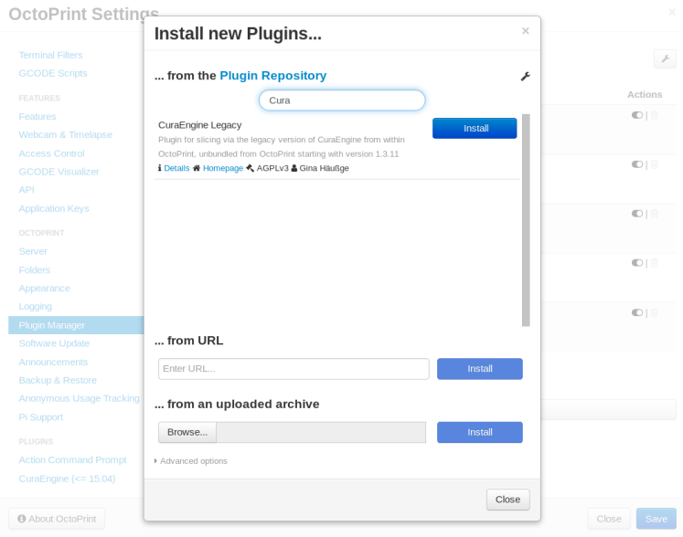Click the house icon beside Homepage

point(197,168)
